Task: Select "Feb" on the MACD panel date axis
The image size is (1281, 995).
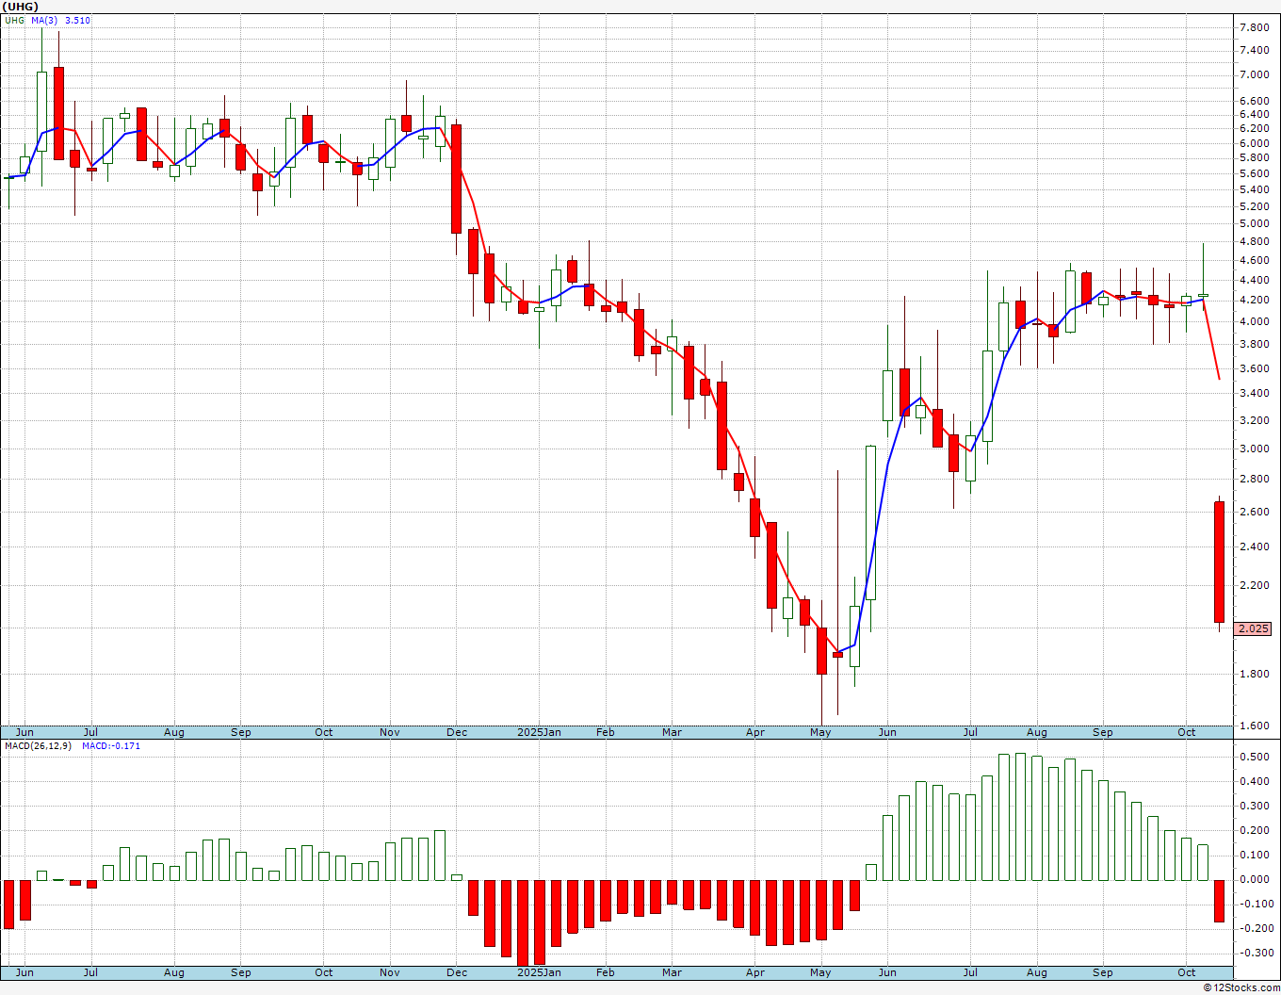Action: click(605, 972)
